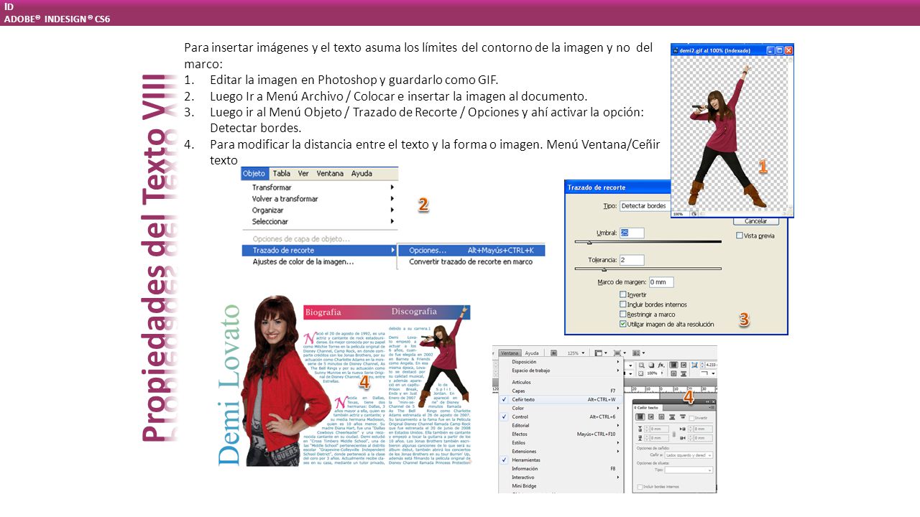
Task: Click the Ayuda menu beside highlighted Ventana
Action: [532, 353]
